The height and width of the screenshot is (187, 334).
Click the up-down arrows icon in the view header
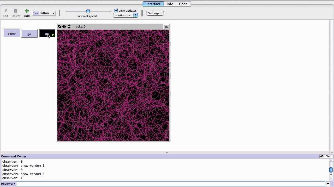(69, 26)
